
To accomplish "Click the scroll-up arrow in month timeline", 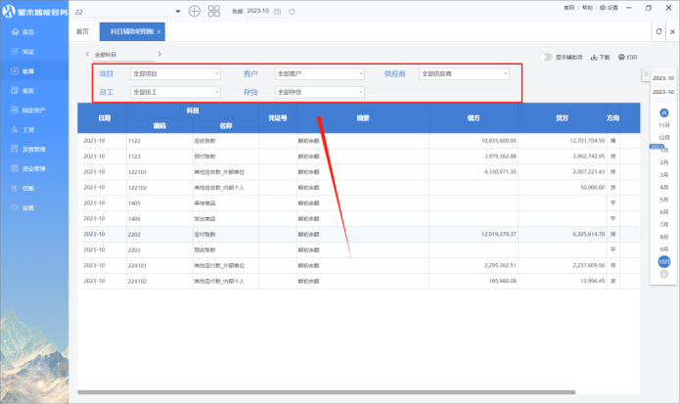I will tap(663, 112).
